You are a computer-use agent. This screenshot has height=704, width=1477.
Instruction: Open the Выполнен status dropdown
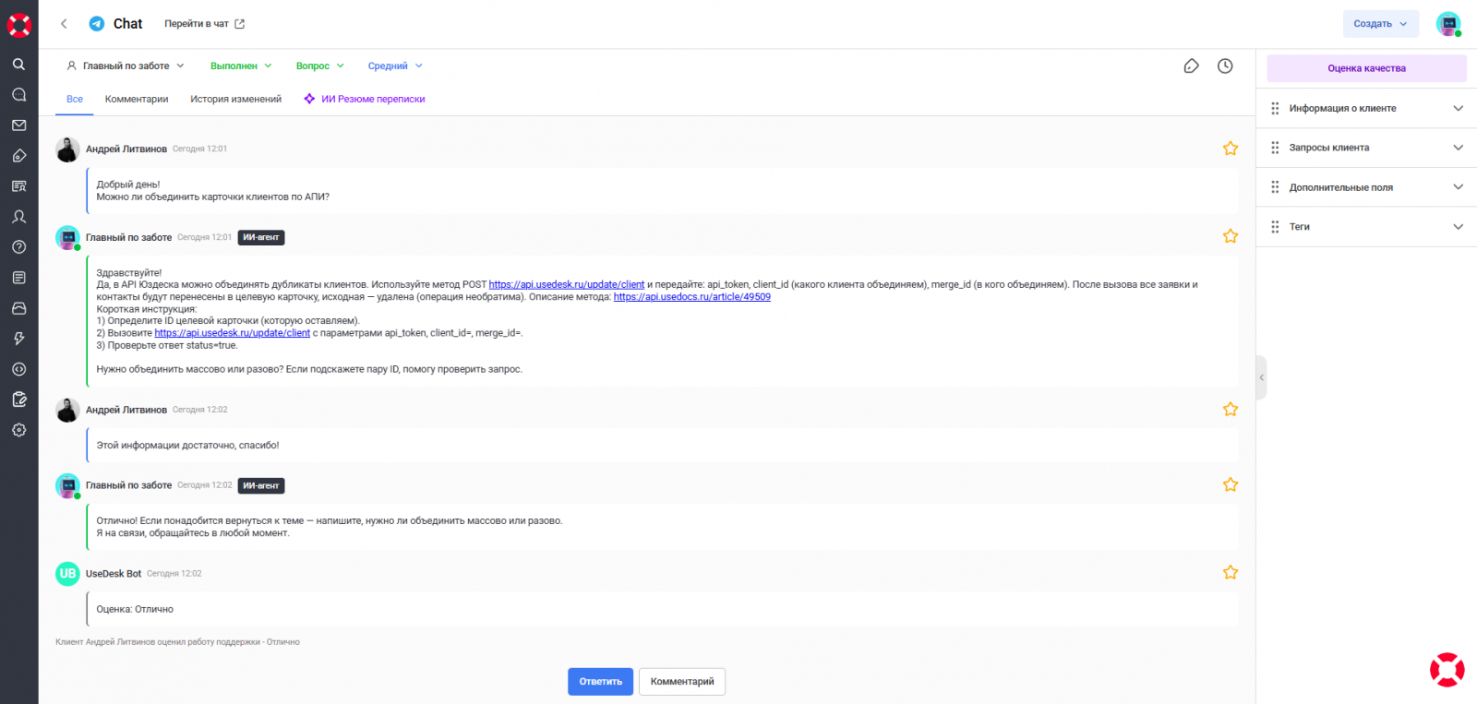[241, 66]
